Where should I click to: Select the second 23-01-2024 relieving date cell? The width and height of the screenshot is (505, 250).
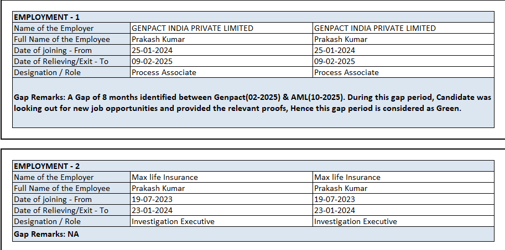tap(335, 210)
